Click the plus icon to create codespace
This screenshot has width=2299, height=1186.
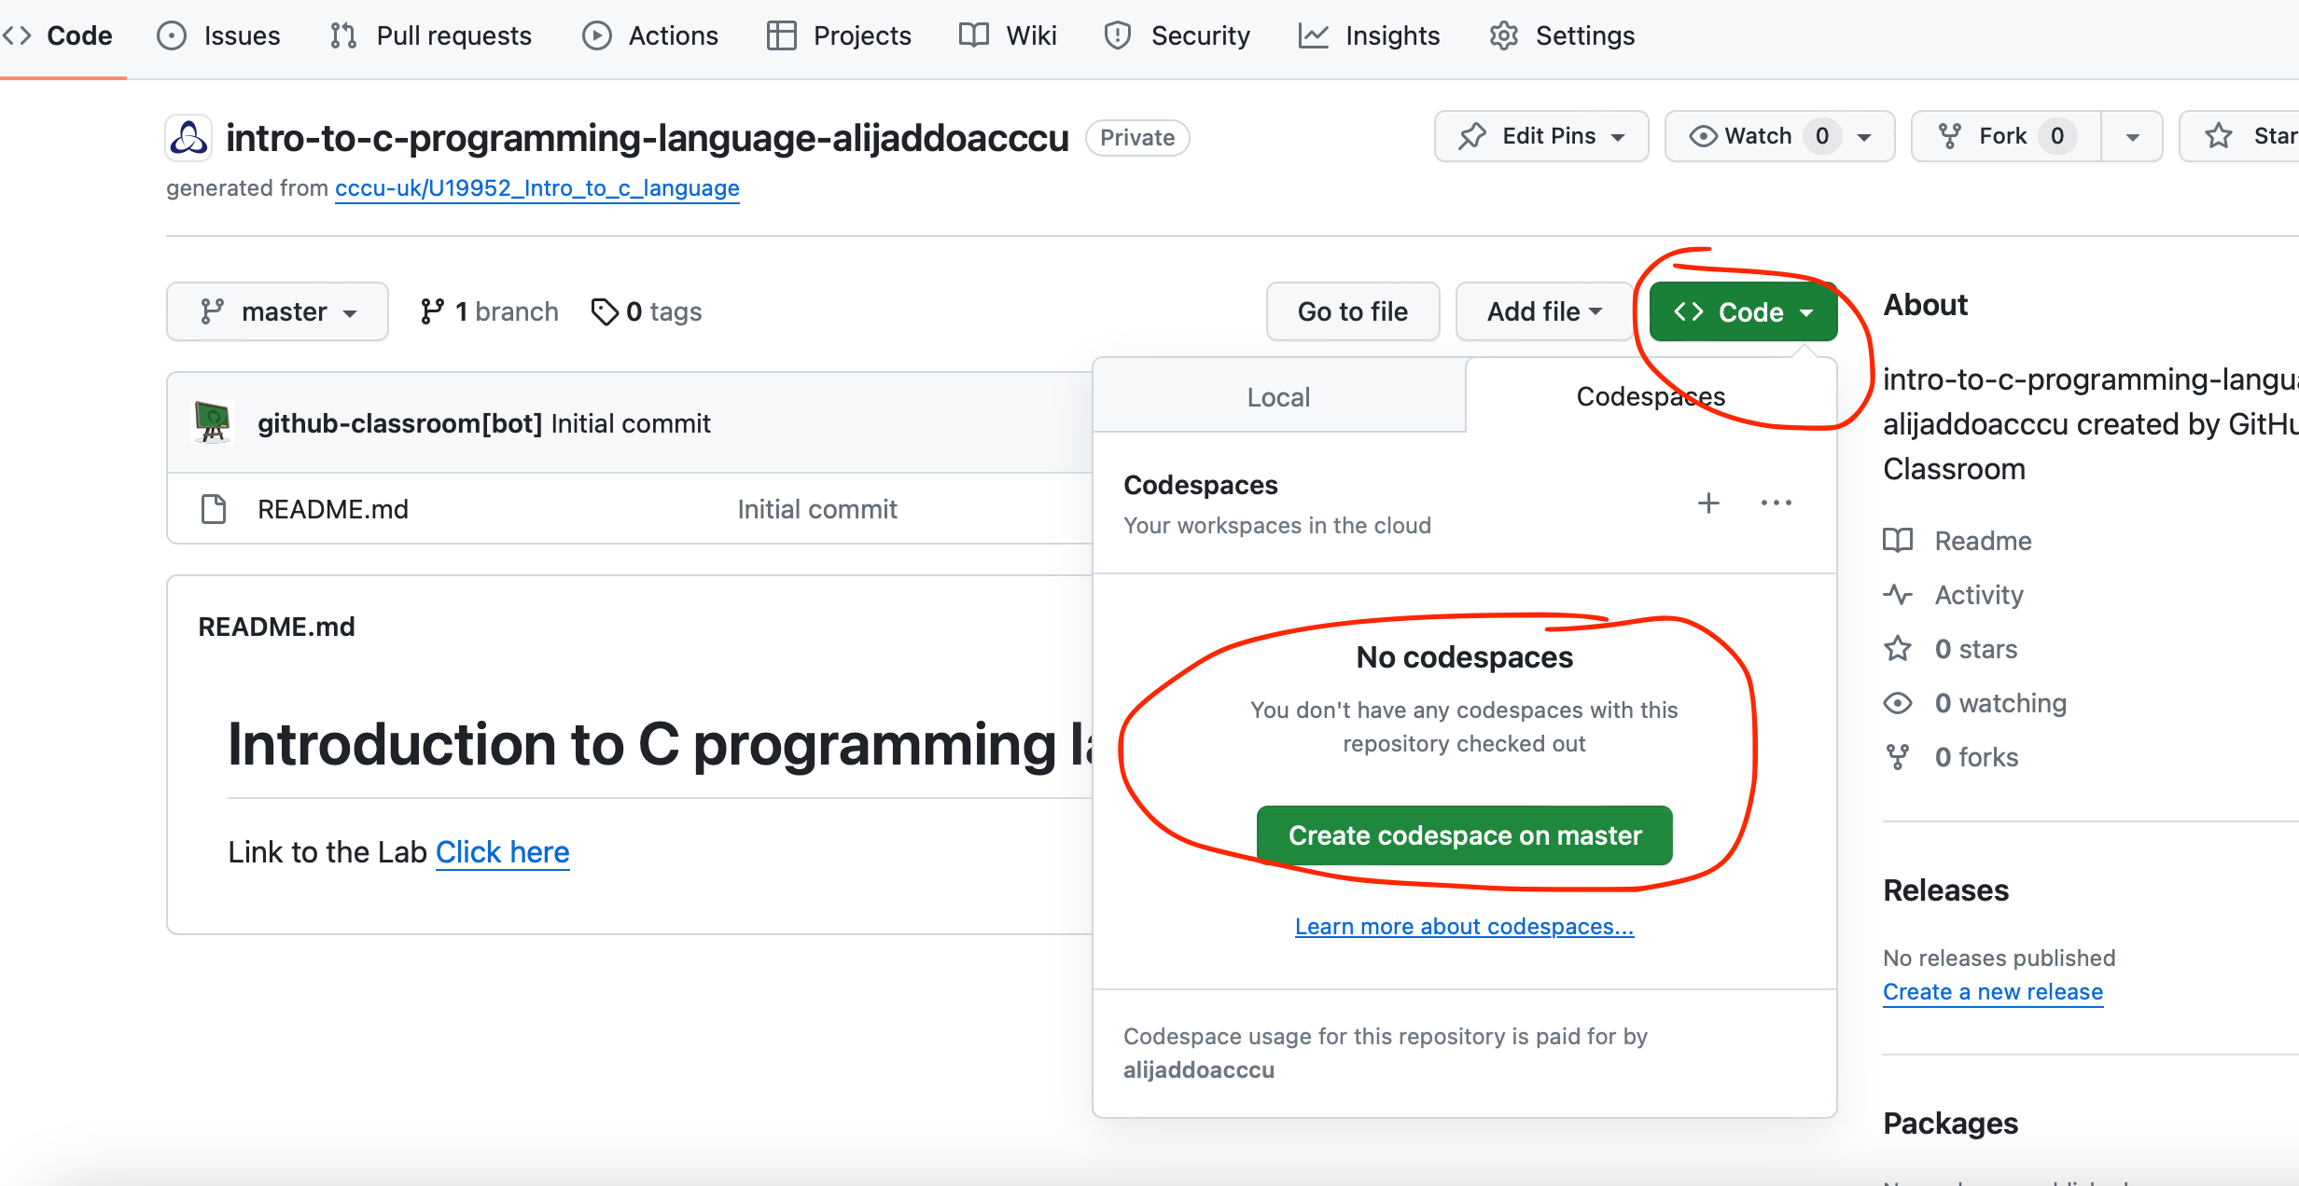click(1708, 503)
